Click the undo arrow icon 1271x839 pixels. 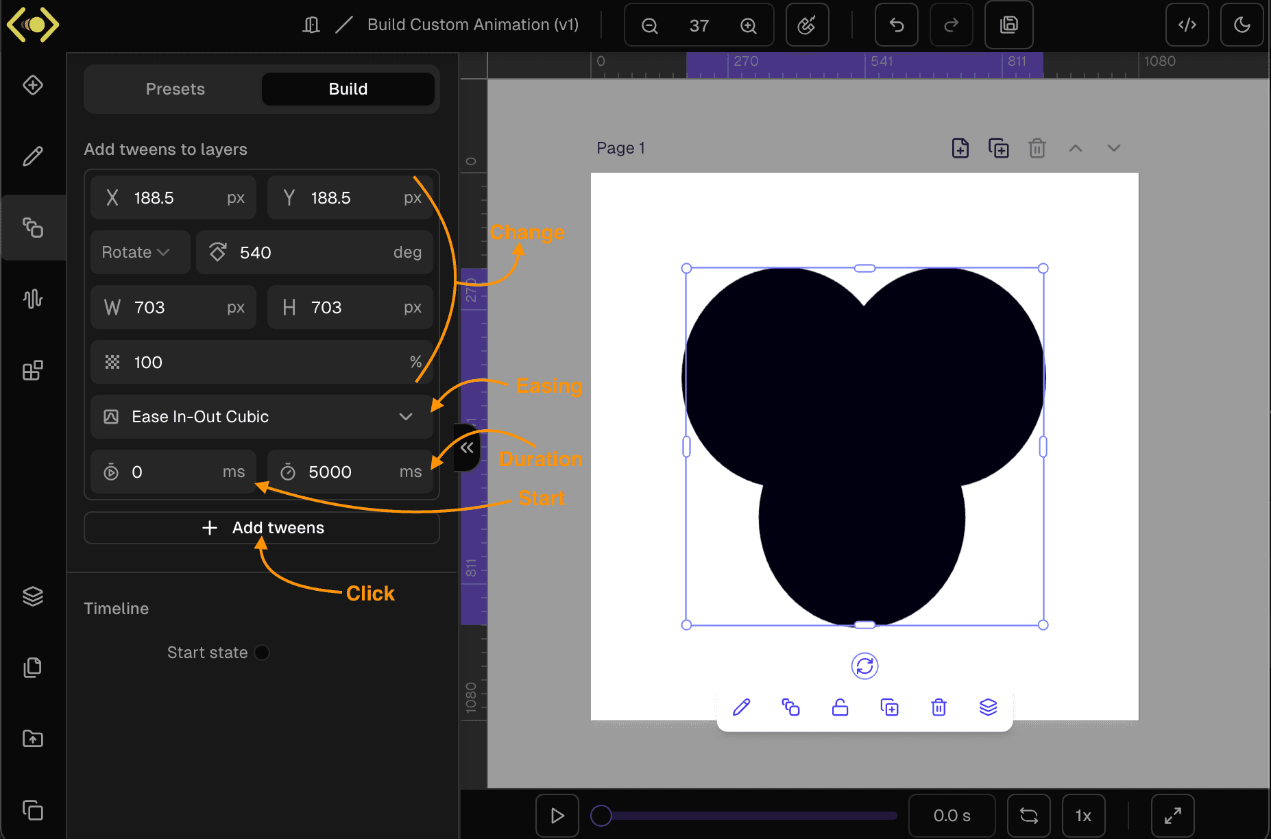pyautogui.click(x=896, y=25)
